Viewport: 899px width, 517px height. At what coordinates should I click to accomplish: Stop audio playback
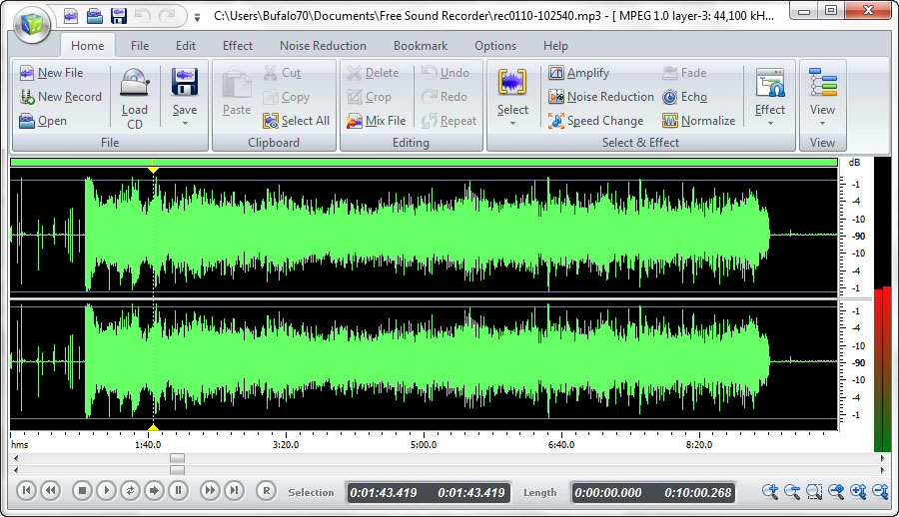83,490
